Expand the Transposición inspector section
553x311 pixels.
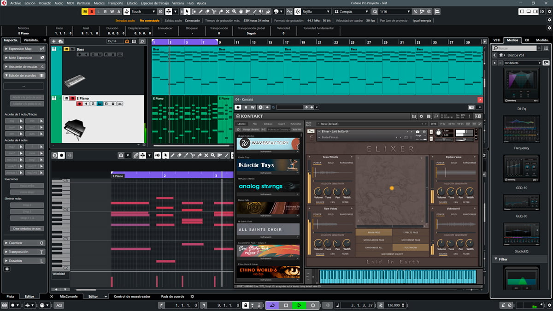24,252
